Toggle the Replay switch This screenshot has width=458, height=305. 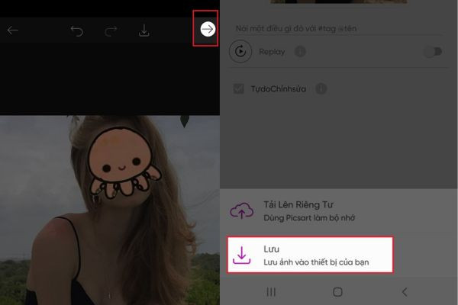(x=433, y=52)
